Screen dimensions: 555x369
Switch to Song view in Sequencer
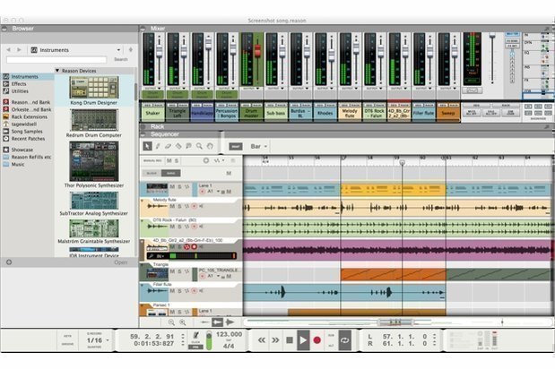171,173
